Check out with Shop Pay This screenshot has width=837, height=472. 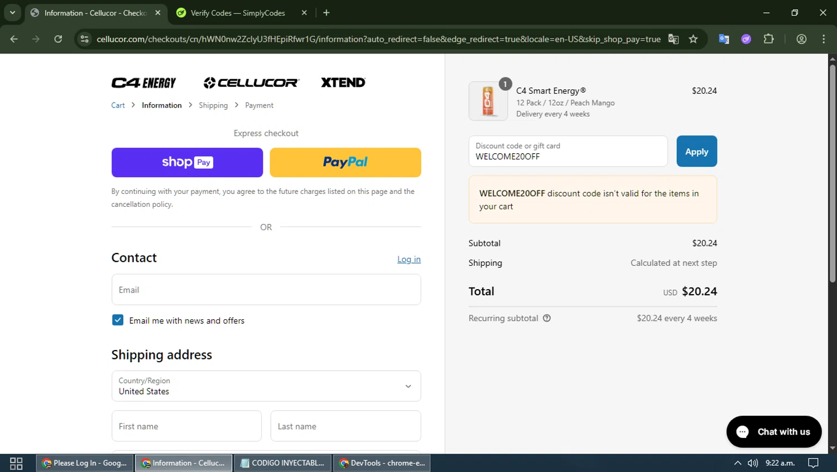187,162
